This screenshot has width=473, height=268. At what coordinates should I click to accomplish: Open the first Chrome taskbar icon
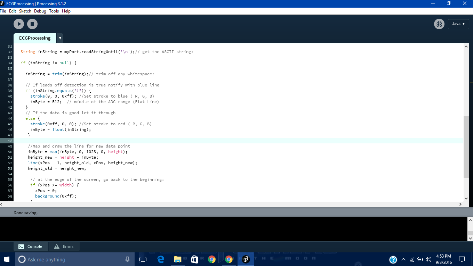tap(211, 259)
